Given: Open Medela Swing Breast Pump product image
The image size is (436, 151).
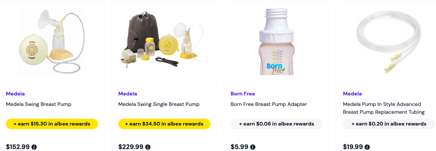Looking at the screenshot, I should 52,42.
